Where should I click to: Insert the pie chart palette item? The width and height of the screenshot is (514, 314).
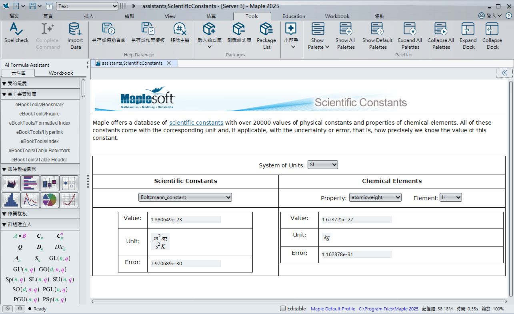click(x=50, y=200)
